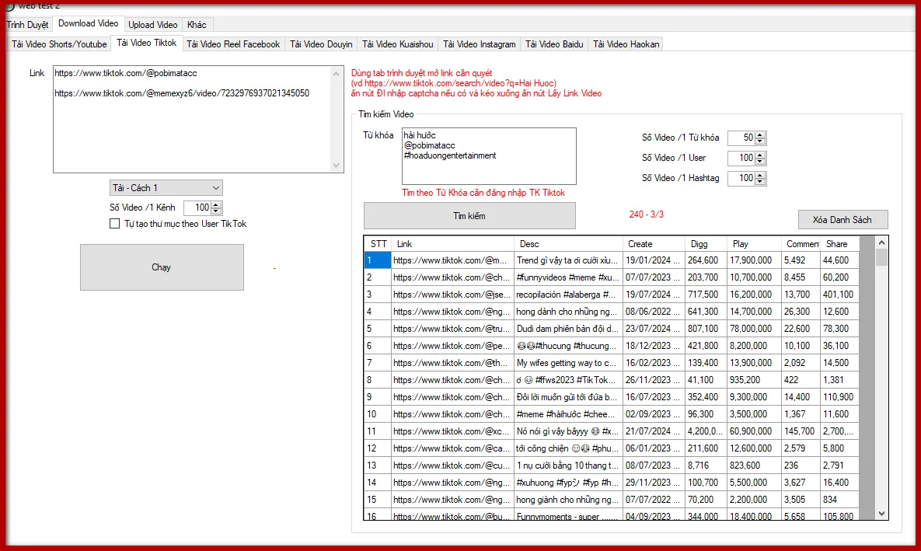
Task: Decrease Số Video /1 Kênh value
Action: [216, 211]
